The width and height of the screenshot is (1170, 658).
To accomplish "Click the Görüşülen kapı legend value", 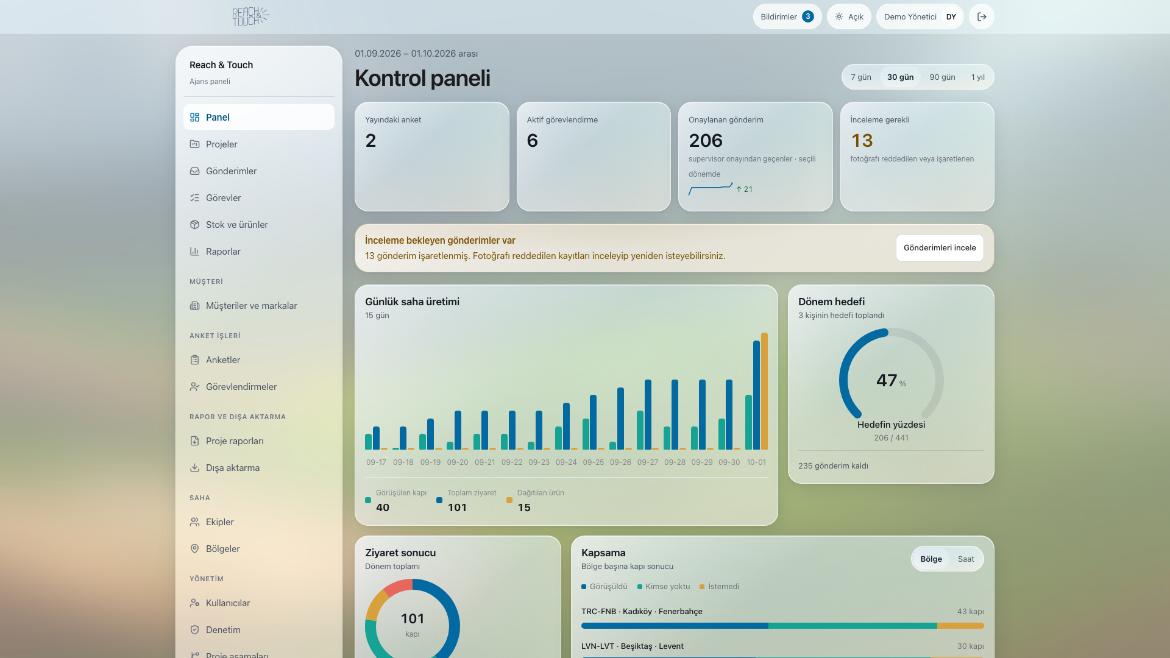I will tap(383, 508).
